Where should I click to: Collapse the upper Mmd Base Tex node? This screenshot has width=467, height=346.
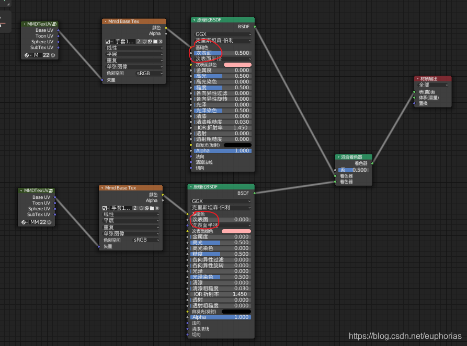106,21
